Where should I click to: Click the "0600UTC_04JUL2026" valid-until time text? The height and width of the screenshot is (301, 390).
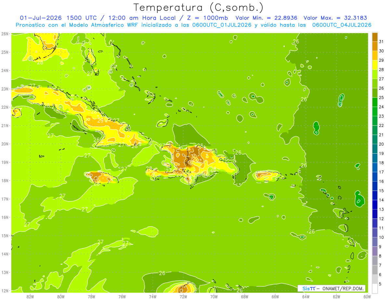[342, 25]
